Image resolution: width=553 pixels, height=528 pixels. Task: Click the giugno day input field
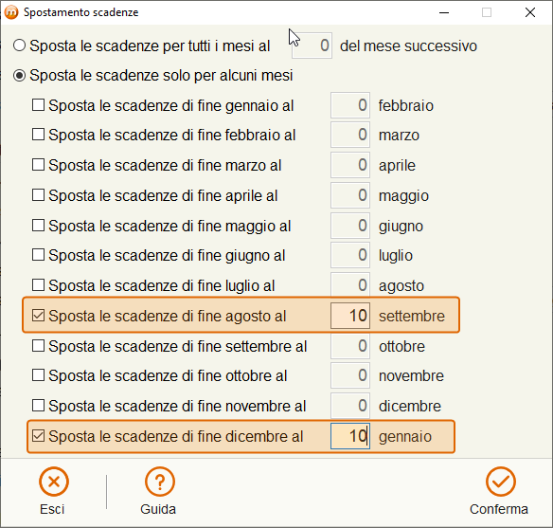point(350,226)
